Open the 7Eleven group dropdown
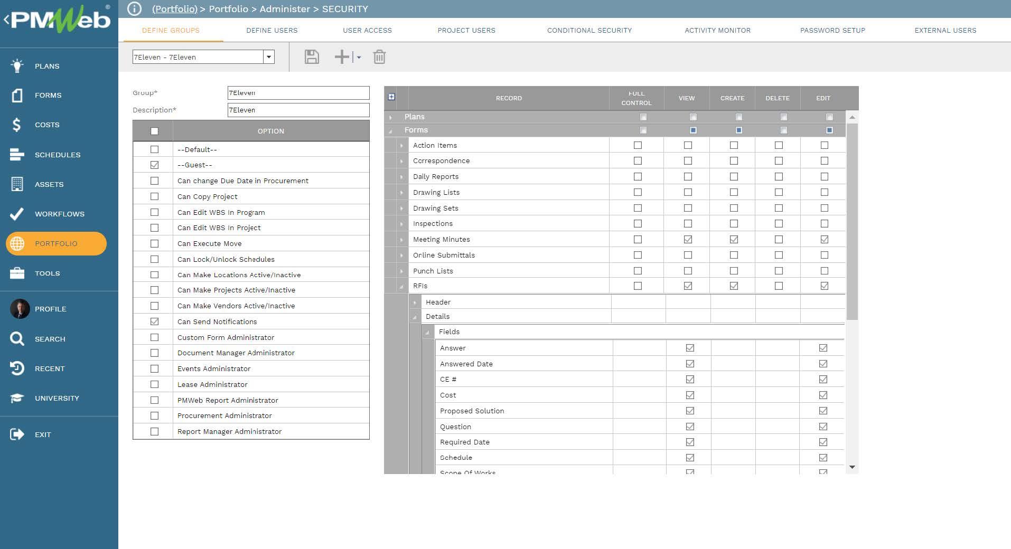1011x549 pixels. 269,56
